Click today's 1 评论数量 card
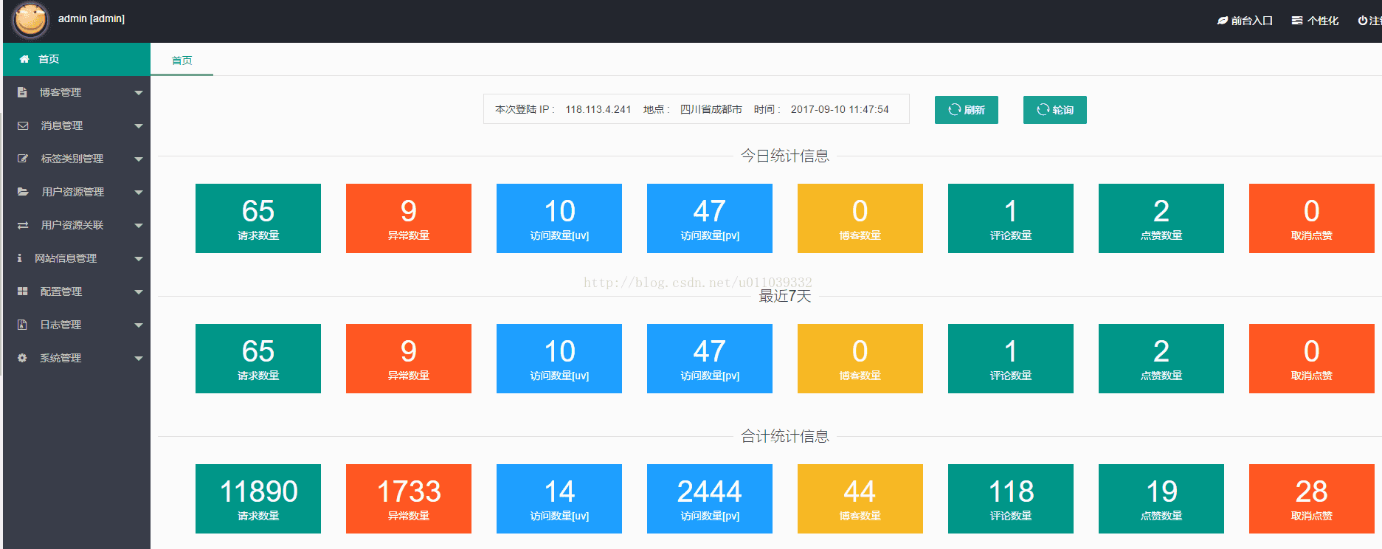The height and width of the screenshot is (549, 1382). (1011, 218)
